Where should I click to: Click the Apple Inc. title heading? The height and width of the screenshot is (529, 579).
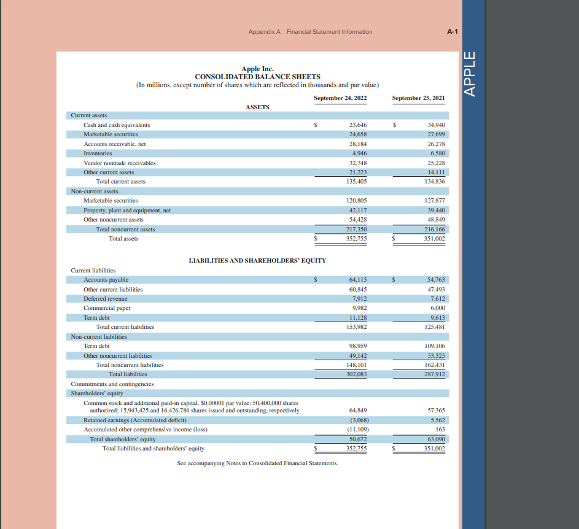click(257, 69)
